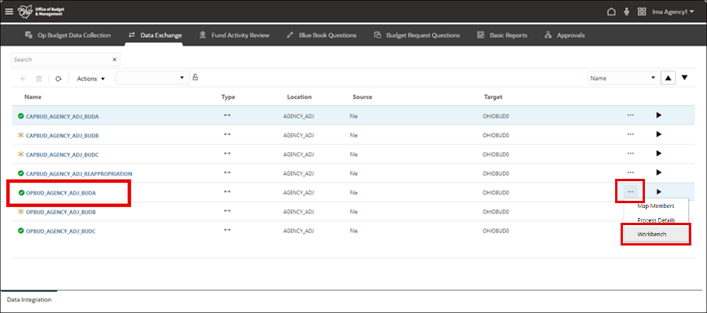Sort descending with the down triangle
Viewport: 707px width, 313px height.
[x=684, y=78]
